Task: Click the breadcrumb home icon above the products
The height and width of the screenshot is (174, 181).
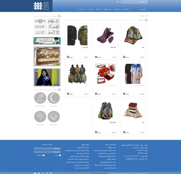Action: [x=147, y=16]
